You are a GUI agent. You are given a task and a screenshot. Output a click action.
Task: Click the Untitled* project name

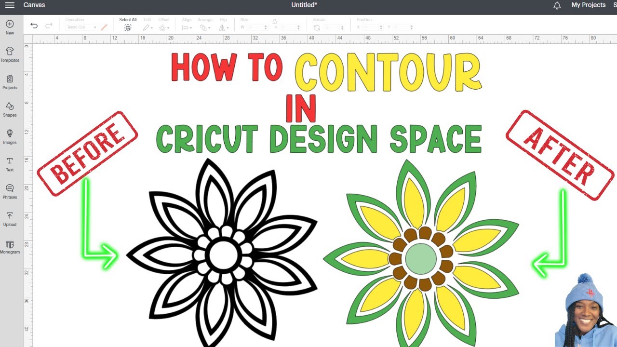(304, 5)
